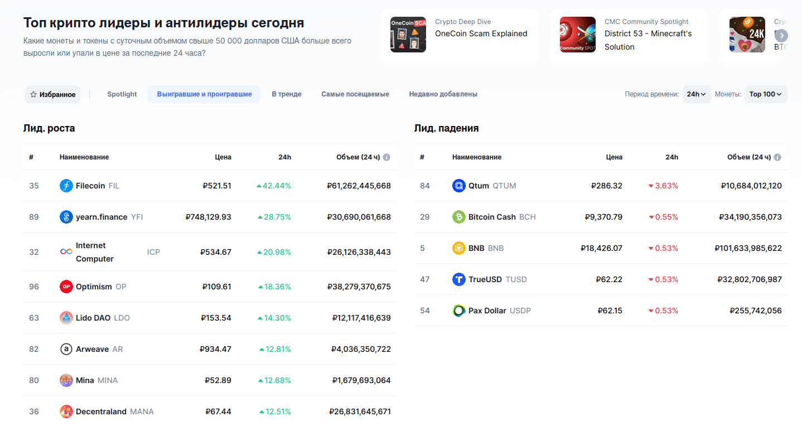This screenshot has height=426, width=802.
Task: Go to Самые посещаемые tab
Action: [x=355, y=94]
